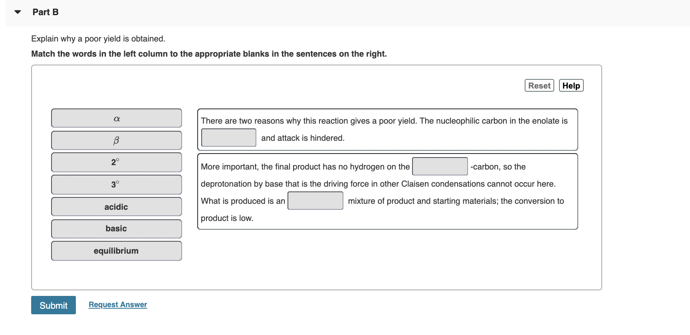This screenshot has width=690, height=335.
Task: Submit the answer
Action: [54, 305]
